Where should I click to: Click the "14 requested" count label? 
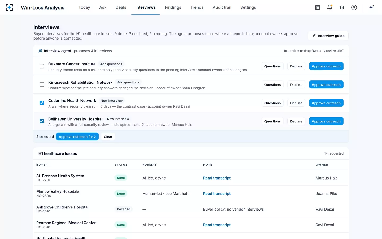pyautogui.click(x=334, y=153)
